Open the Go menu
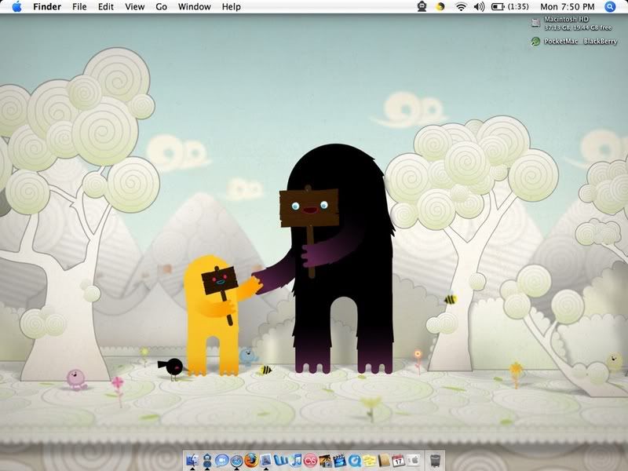This screenshot has width=628, height=471. [161, 7]
